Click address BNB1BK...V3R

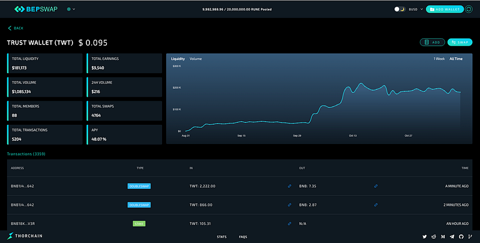23,224
